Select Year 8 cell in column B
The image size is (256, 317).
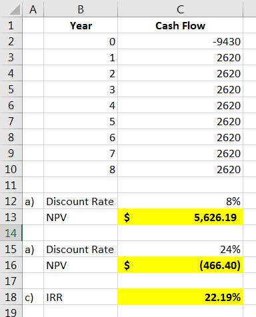coord(81,169)
